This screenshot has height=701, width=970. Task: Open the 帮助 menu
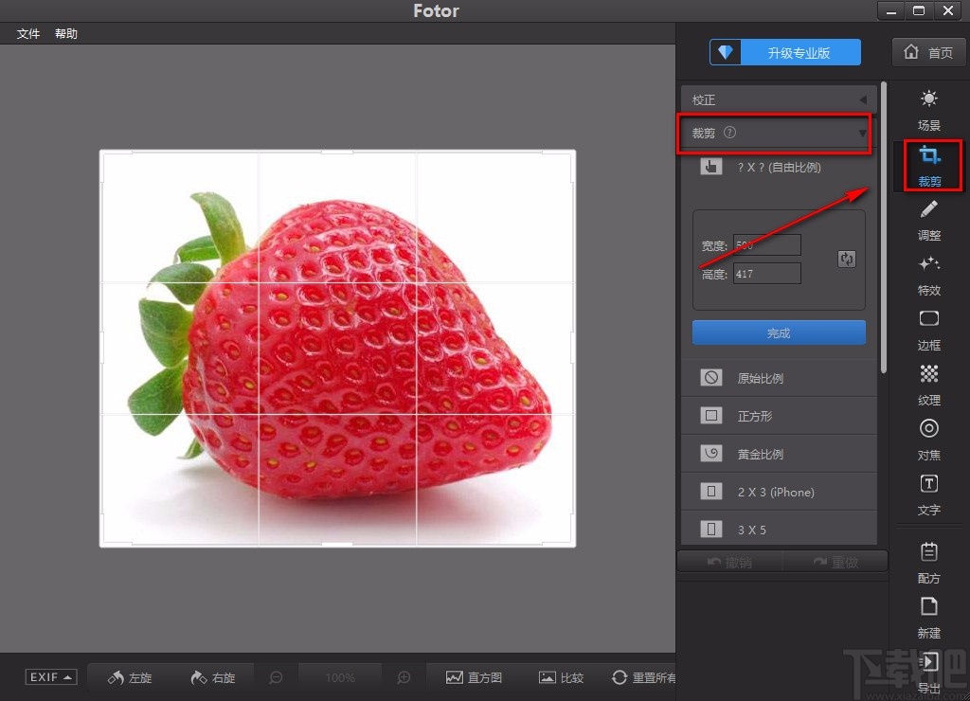(x=66, y=34)
